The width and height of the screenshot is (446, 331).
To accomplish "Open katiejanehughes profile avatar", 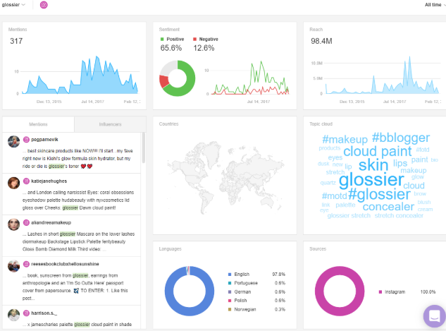I will (x=13, y=183).
